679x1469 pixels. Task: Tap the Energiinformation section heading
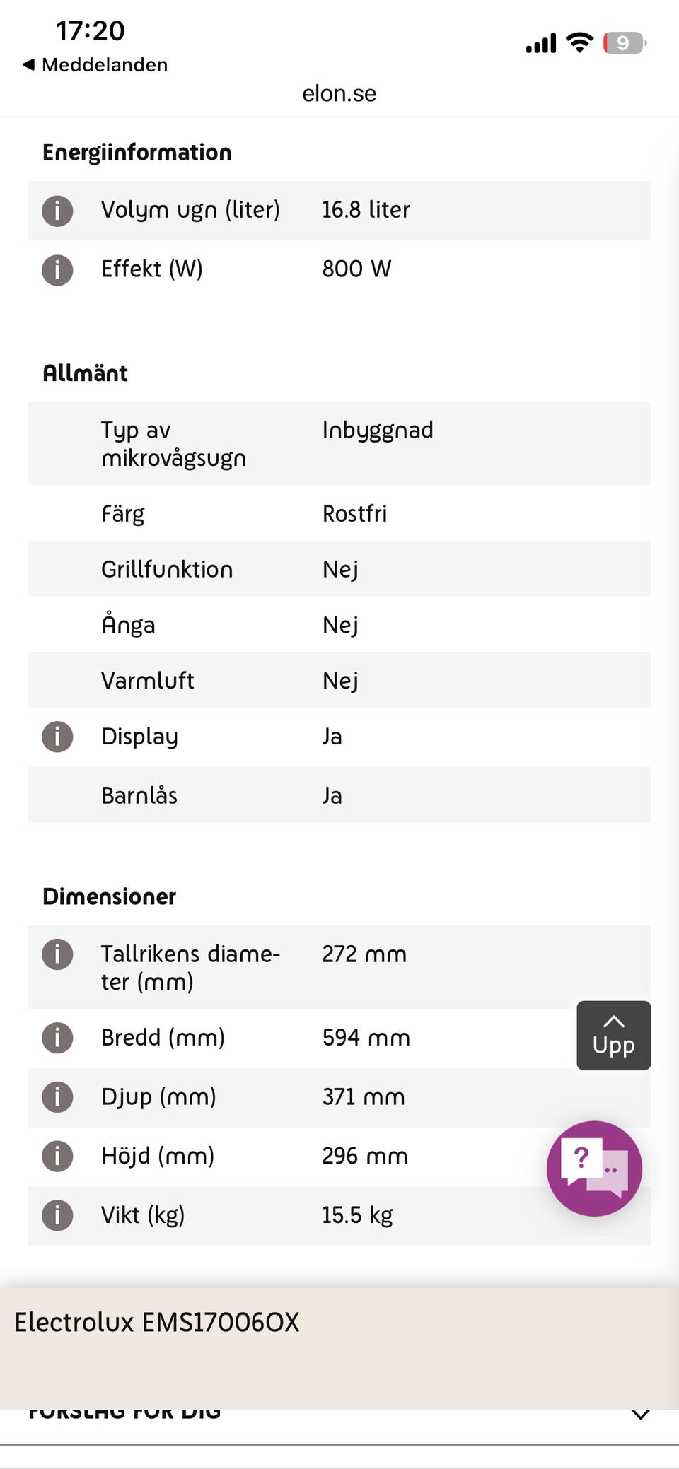[x=137, y=153]
